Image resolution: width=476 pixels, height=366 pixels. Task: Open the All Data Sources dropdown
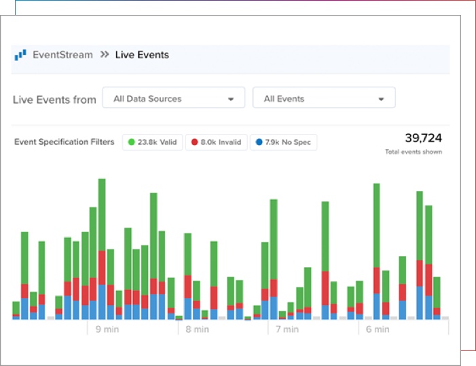click(173, 99)
